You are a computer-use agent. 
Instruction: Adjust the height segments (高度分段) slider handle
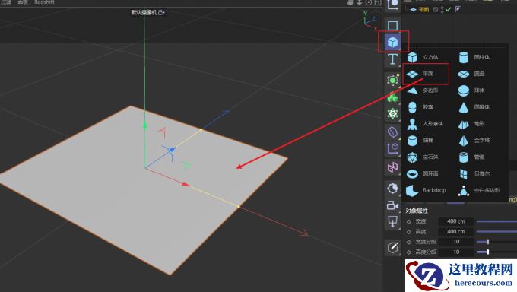[487, 252]
